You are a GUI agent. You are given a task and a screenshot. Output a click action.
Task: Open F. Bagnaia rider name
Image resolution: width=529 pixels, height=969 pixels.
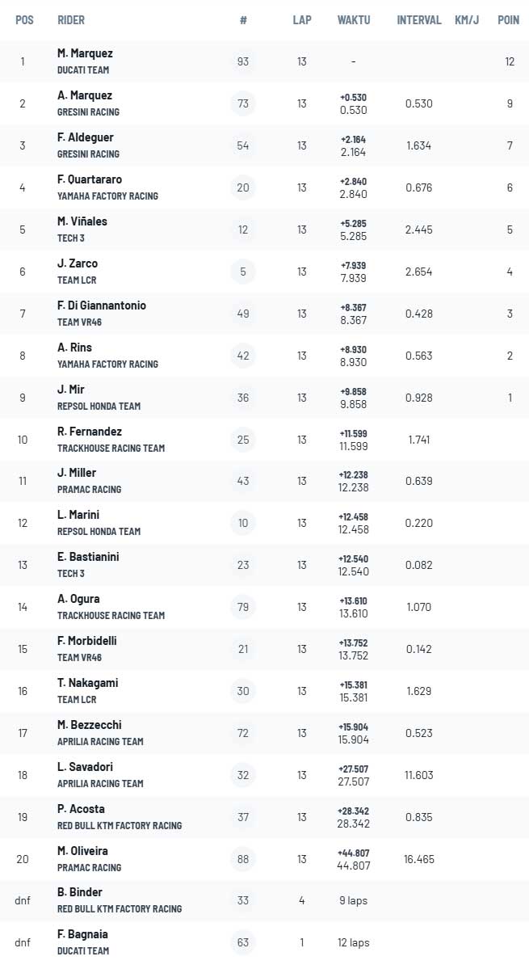pyautogui.click(x=82, y=934)
